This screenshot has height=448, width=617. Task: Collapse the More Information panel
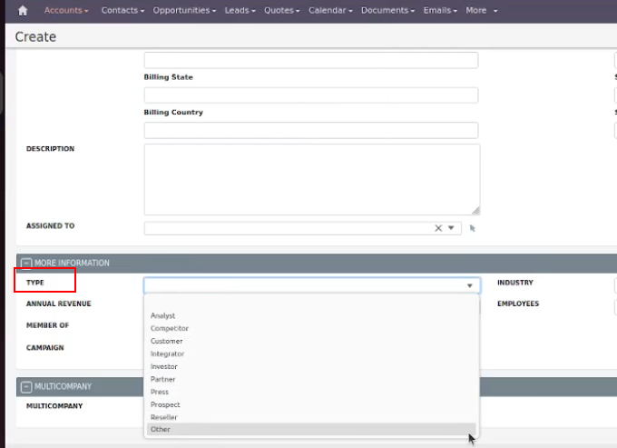(x=25, y=264)
